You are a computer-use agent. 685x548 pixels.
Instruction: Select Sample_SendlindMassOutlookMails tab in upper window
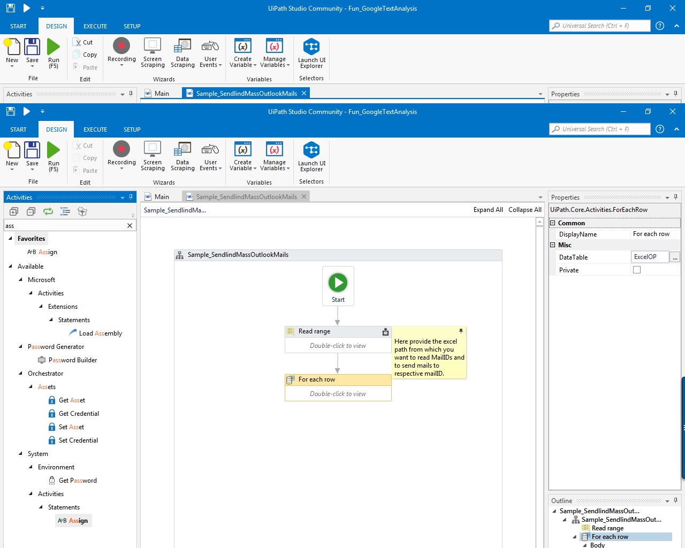(246, 94)
